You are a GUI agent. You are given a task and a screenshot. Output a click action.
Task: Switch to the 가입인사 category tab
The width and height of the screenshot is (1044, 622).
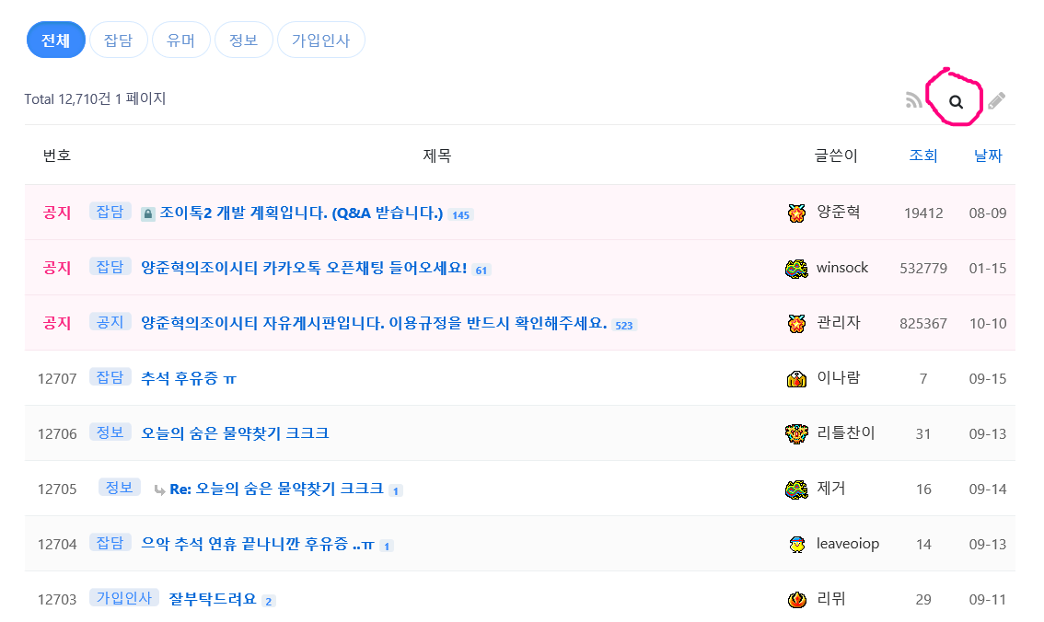click(x=320, y=40)
